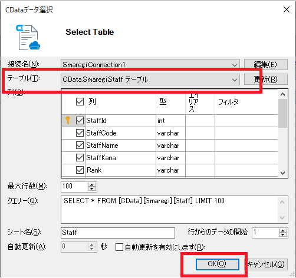Click the シート名 field containing Staff
296x278 pixels.
tap(118, 233)
